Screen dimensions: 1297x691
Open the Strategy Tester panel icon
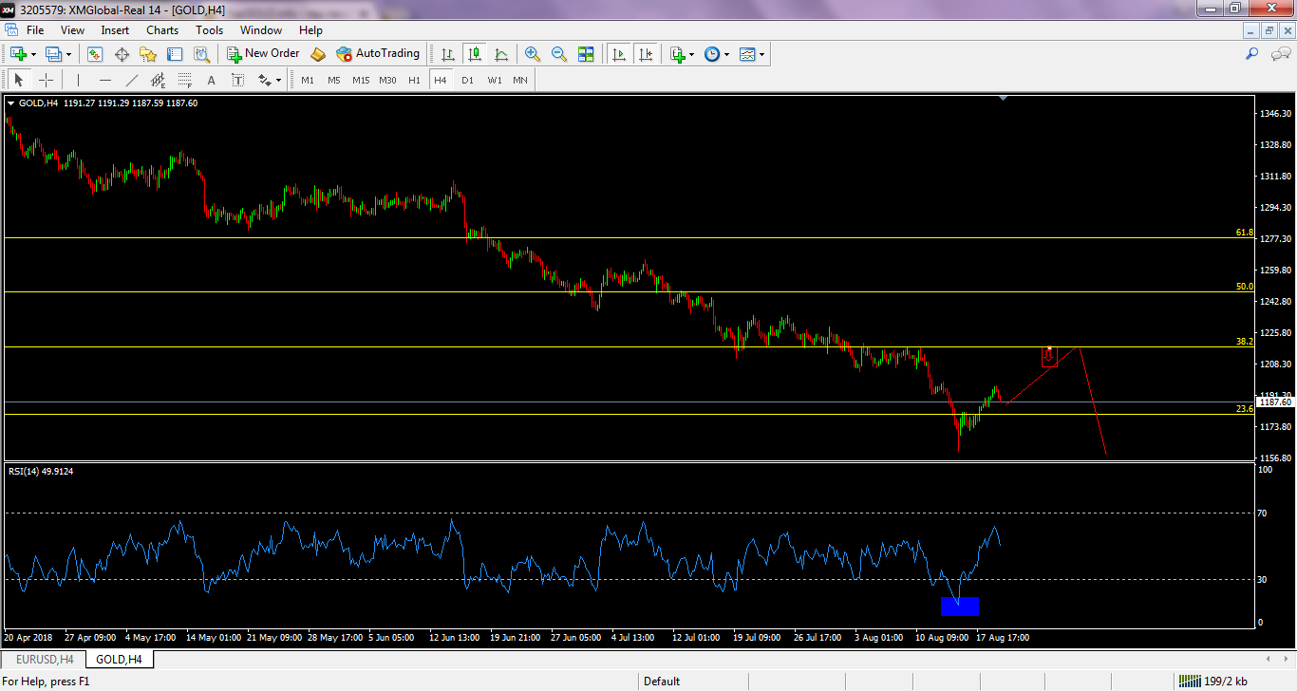pos(201,54)
